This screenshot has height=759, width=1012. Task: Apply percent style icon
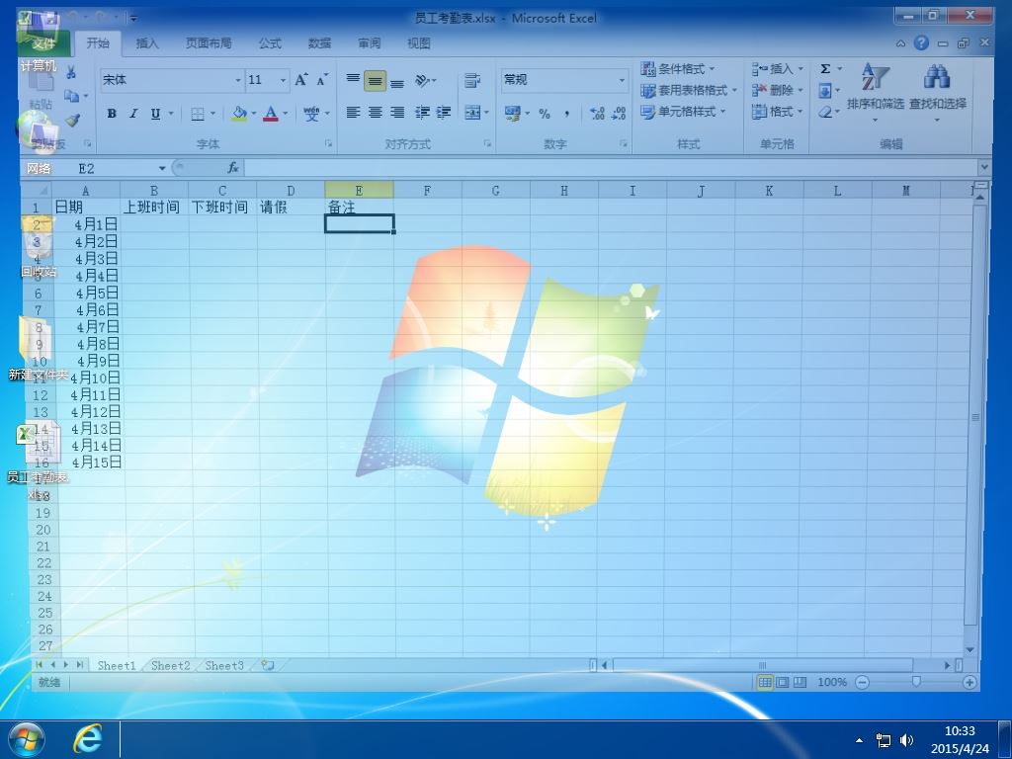click(545, 114)
